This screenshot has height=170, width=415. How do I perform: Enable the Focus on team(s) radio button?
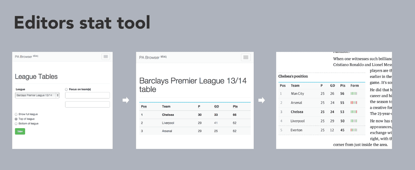coord(66,90)
